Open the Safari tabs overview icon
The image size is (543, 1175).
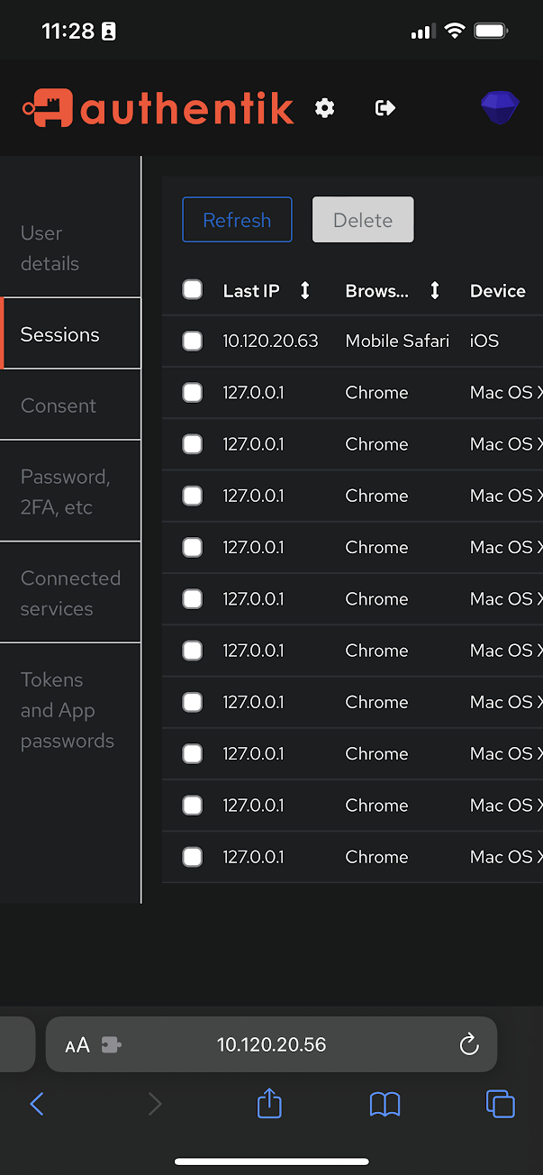501,1104
